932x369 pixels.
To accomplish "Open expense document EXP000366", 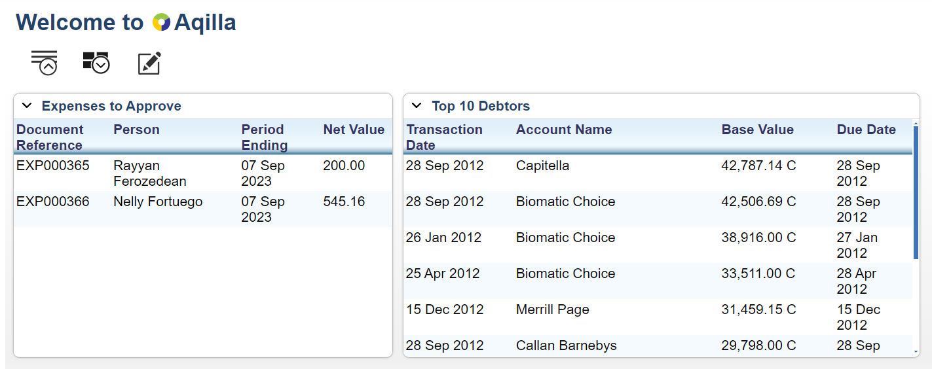I will 53,202.
